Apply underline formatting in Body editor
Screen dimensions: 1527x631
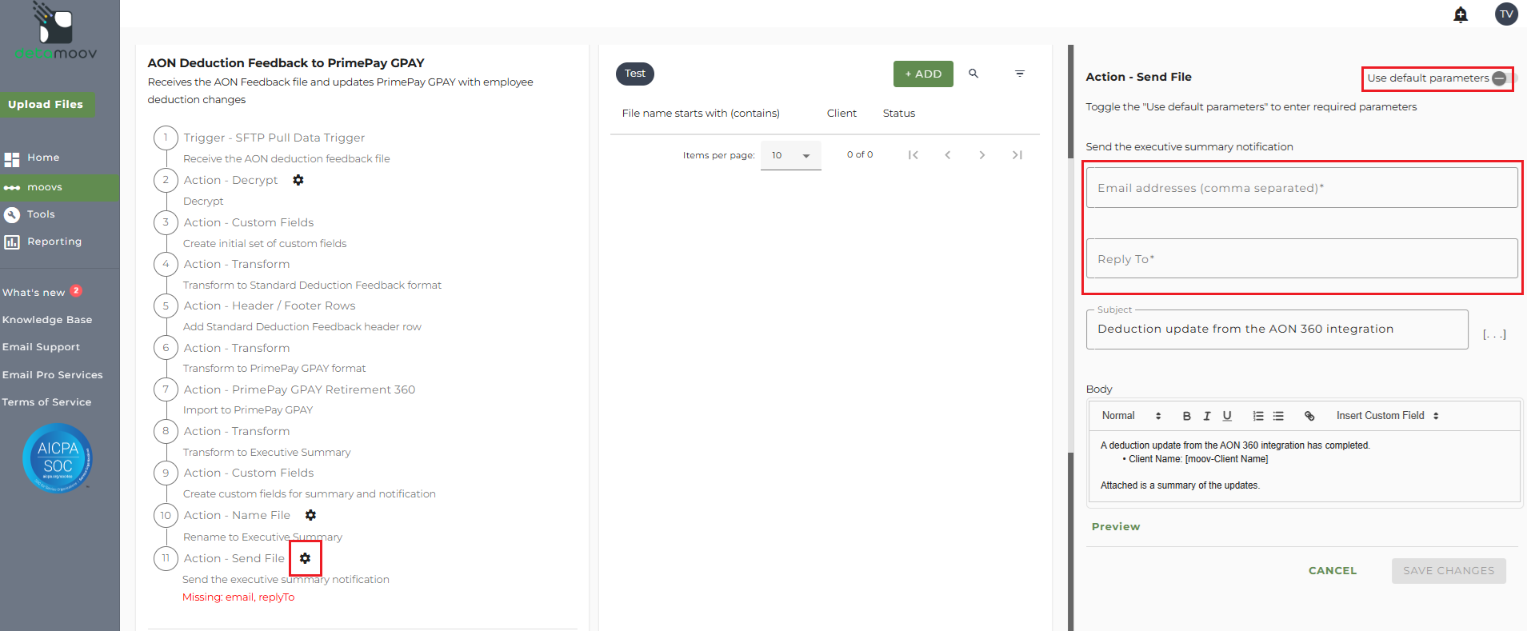(1227, 416)
